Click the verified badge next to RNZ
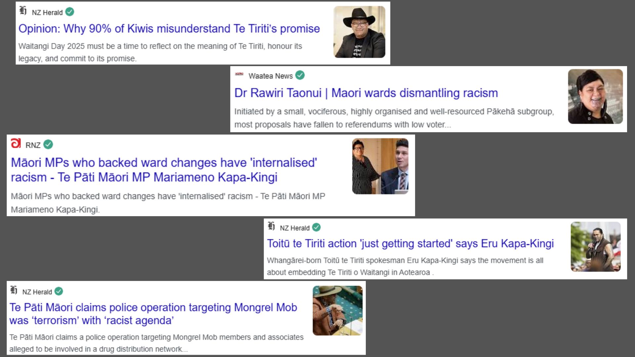635x357 pixels. (x=48, y=144)
